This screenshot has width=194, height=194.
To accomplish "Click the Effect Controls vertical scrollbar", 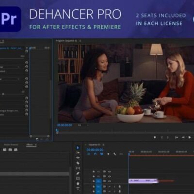I will click(51, 99).
